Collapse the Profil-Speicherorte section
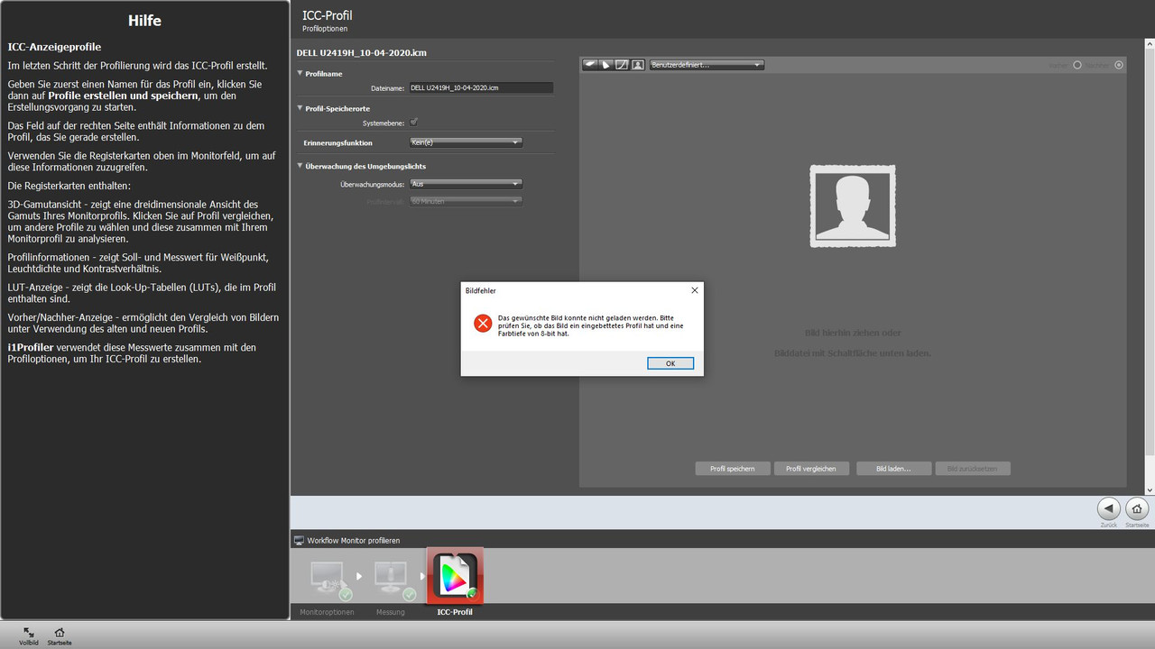This screenshot has width=1155, height=649. point(300,108)
